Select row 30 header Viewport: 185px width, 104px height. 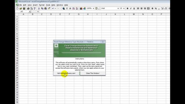tap(17, 88)
